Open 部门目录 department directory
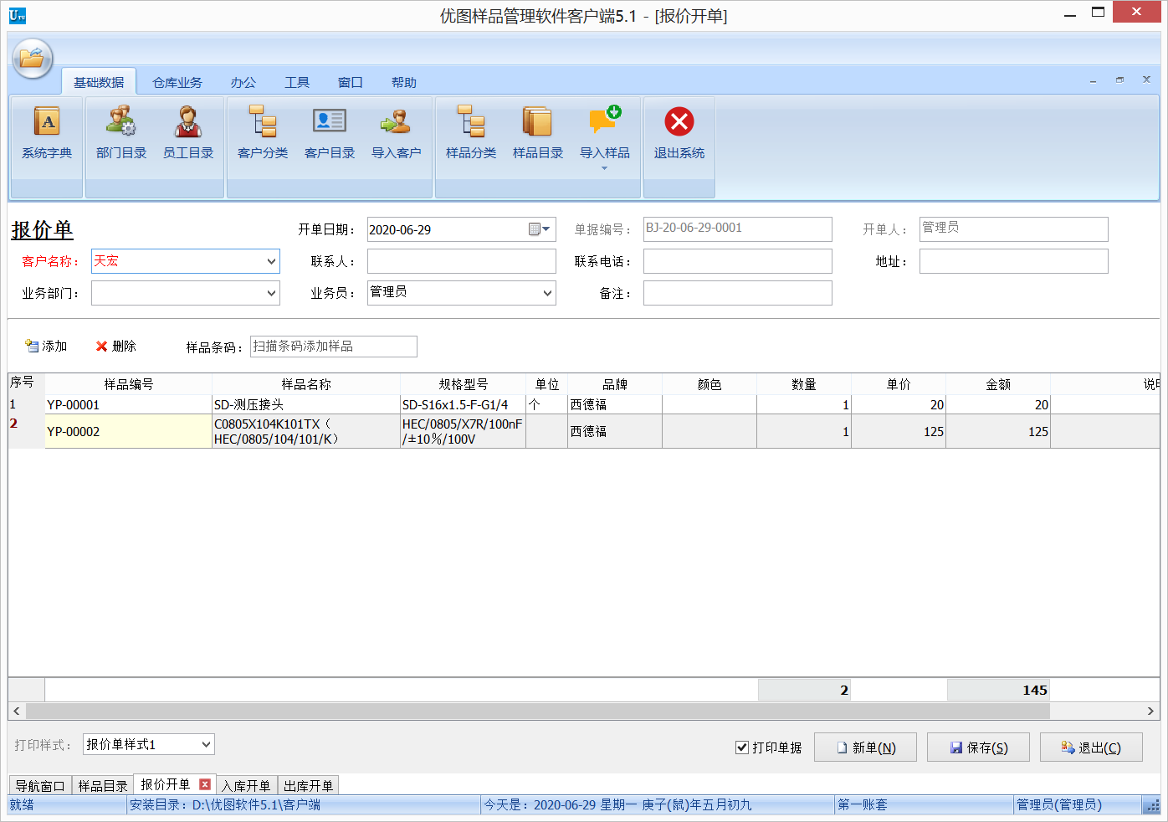The height and width of the screenshot is (822, 1168). click(x=120, y=134)
